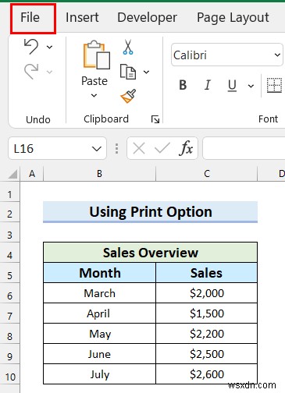The image size is (285, 393).
Task: Expand the Paste options arrow
Action: tap(94, 95)
